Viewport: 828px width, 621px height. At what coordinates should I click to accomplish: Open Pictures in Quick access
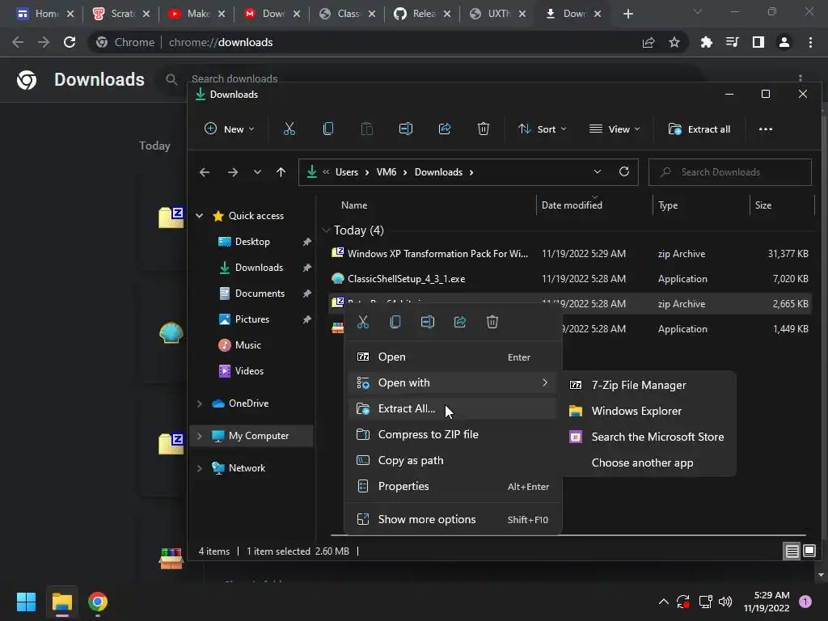coord(252,319)
